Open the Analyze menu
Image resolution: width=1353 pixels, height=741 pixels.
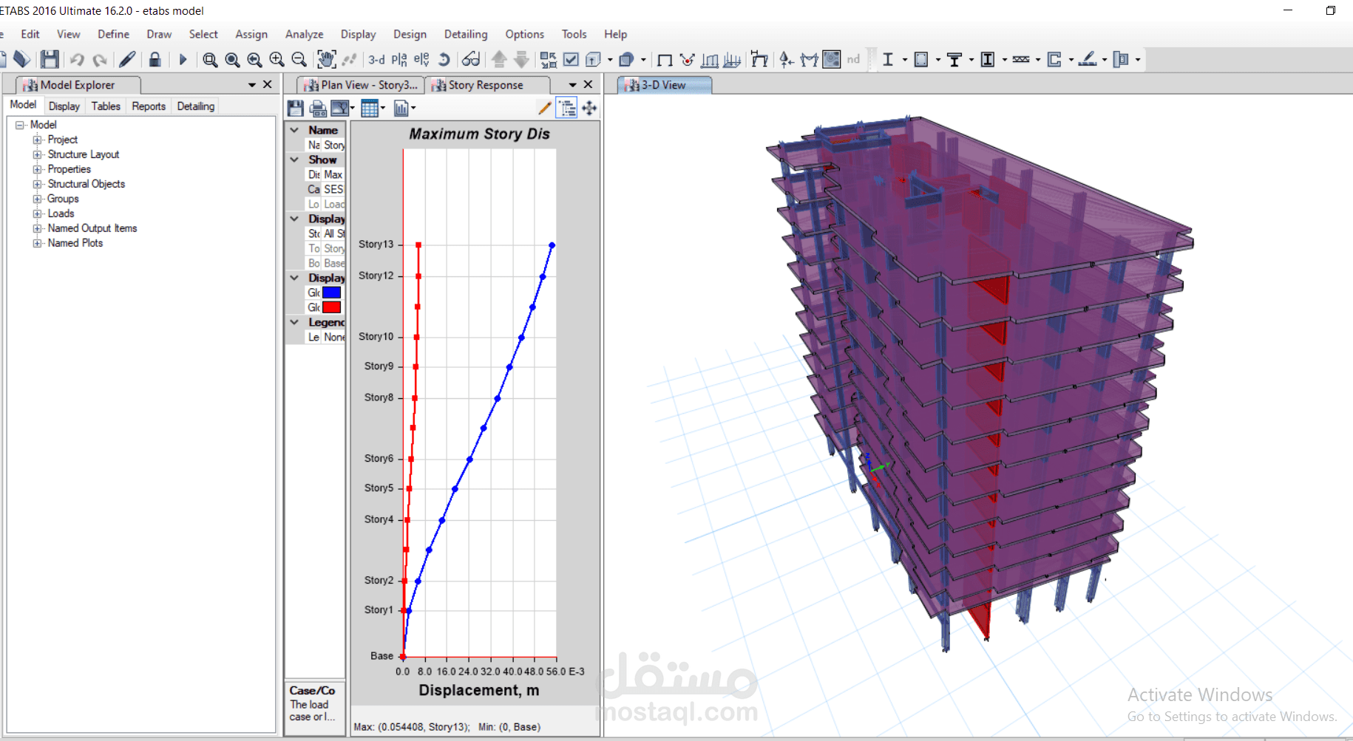pyautogui.click(x=305, y=34)
